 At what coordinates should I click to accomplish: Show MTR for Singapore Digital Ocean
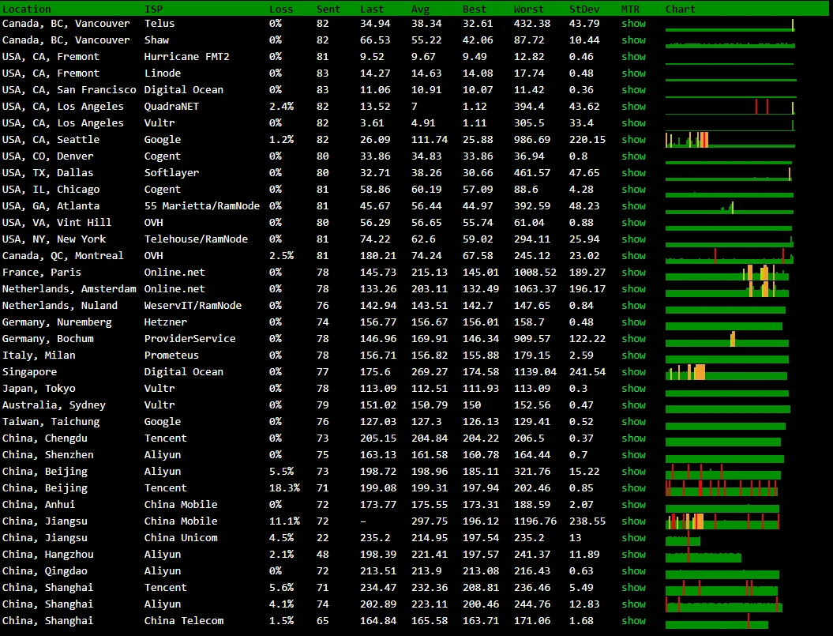[x=634, y=371]
